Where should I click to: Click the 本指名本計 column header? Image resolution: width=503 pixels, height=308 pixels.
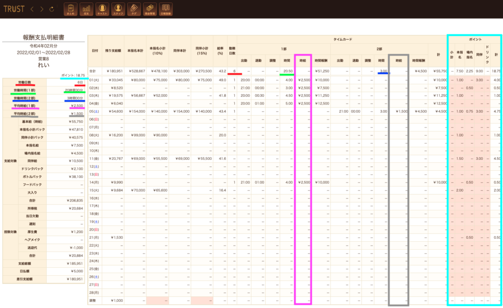point(136,51)
